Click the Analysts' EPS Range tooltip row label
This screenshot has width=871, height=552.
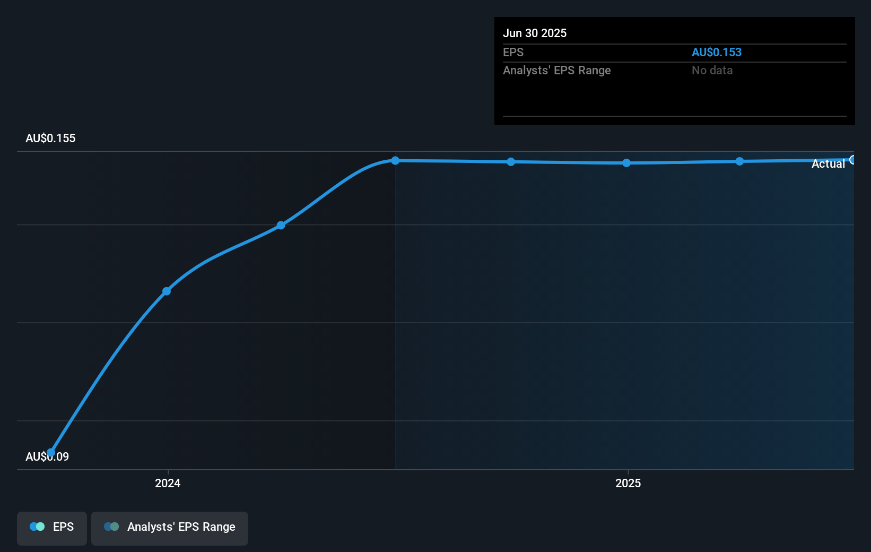[x=557, y=70]
